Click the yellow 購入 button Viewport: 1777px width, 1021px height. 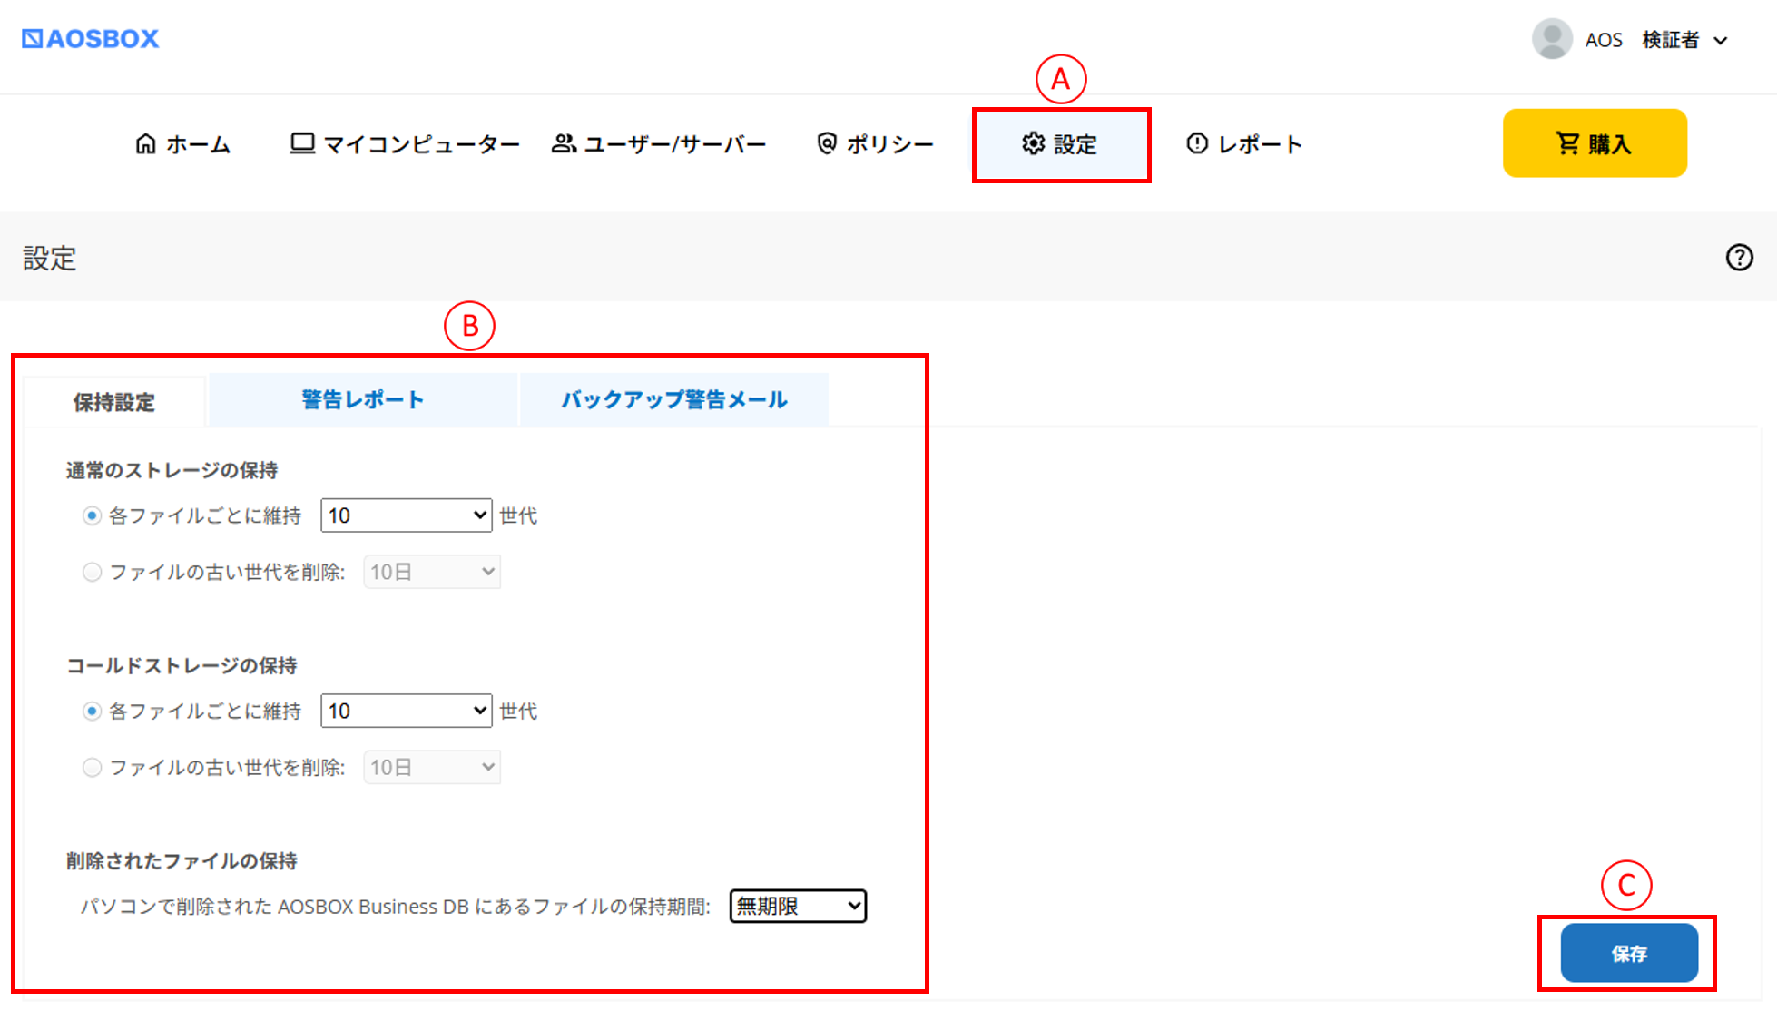coord(1595,143)
